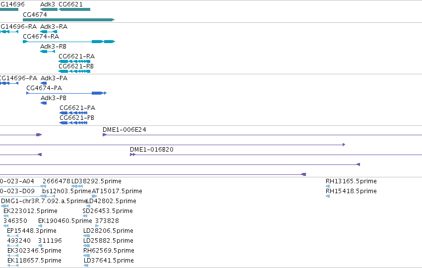
Task: Select EP15448.3prime EST
Action: pyautogui.click(x=32, y=231)
